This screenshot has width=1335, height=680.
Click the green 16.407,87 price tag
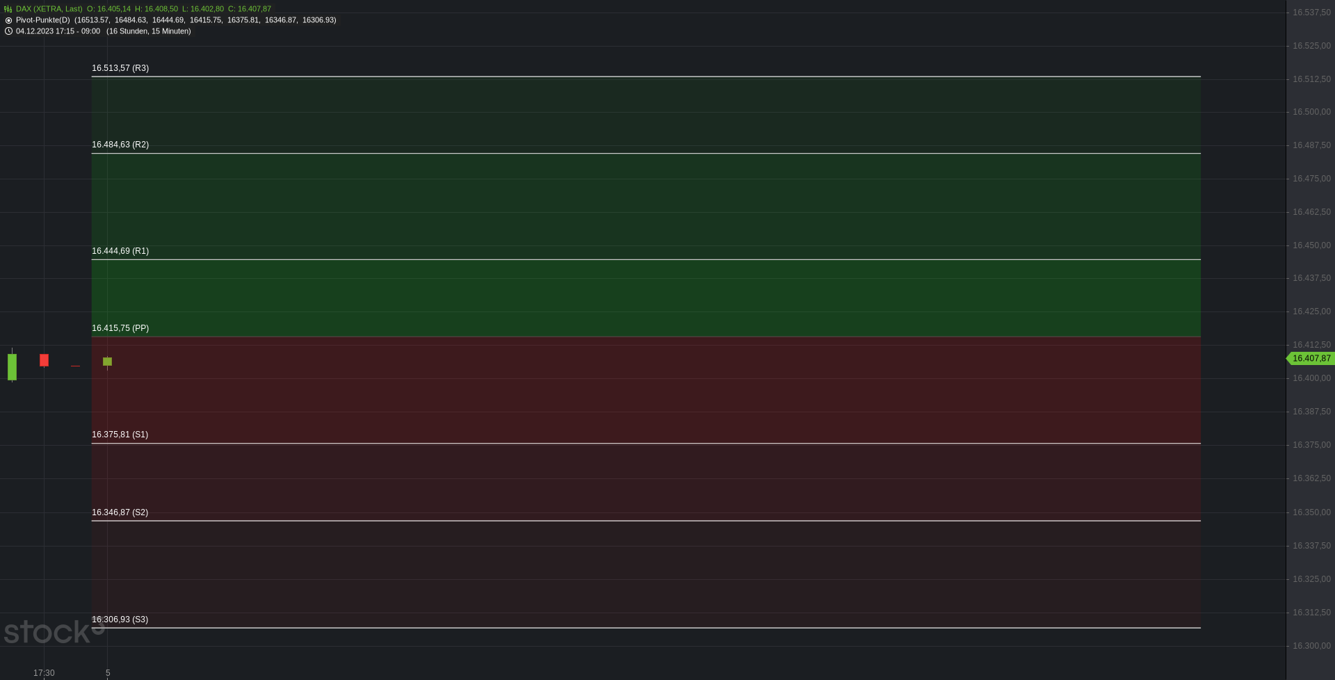(x=1311, y=359)
